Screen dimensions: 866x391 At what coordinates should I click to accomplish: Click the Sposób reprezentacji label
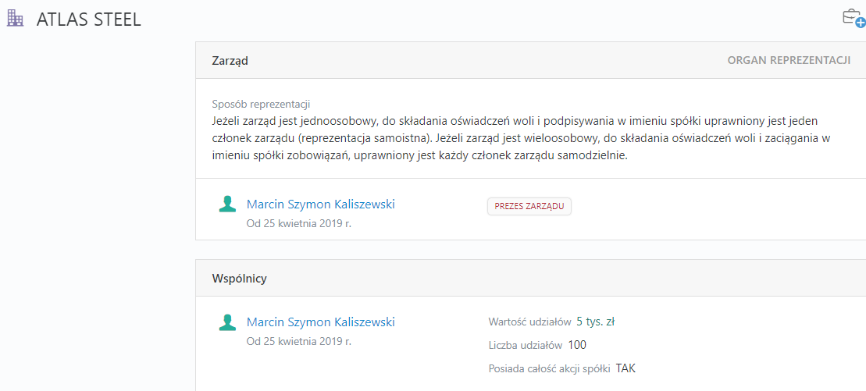click(261, 104)
